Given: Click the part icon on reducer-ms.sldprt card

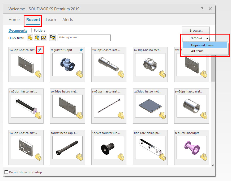Looking at the screenshot, I should click(204, 157).
